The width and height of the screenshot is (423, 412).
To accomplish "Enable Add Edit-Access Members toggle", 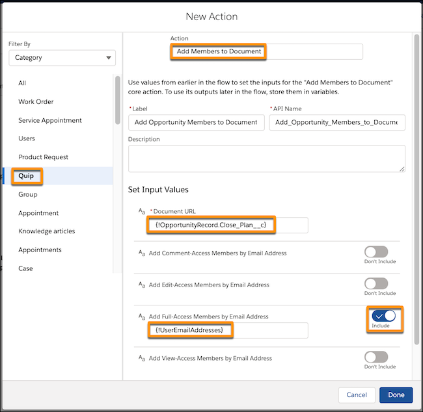I will tap(376, 283).
